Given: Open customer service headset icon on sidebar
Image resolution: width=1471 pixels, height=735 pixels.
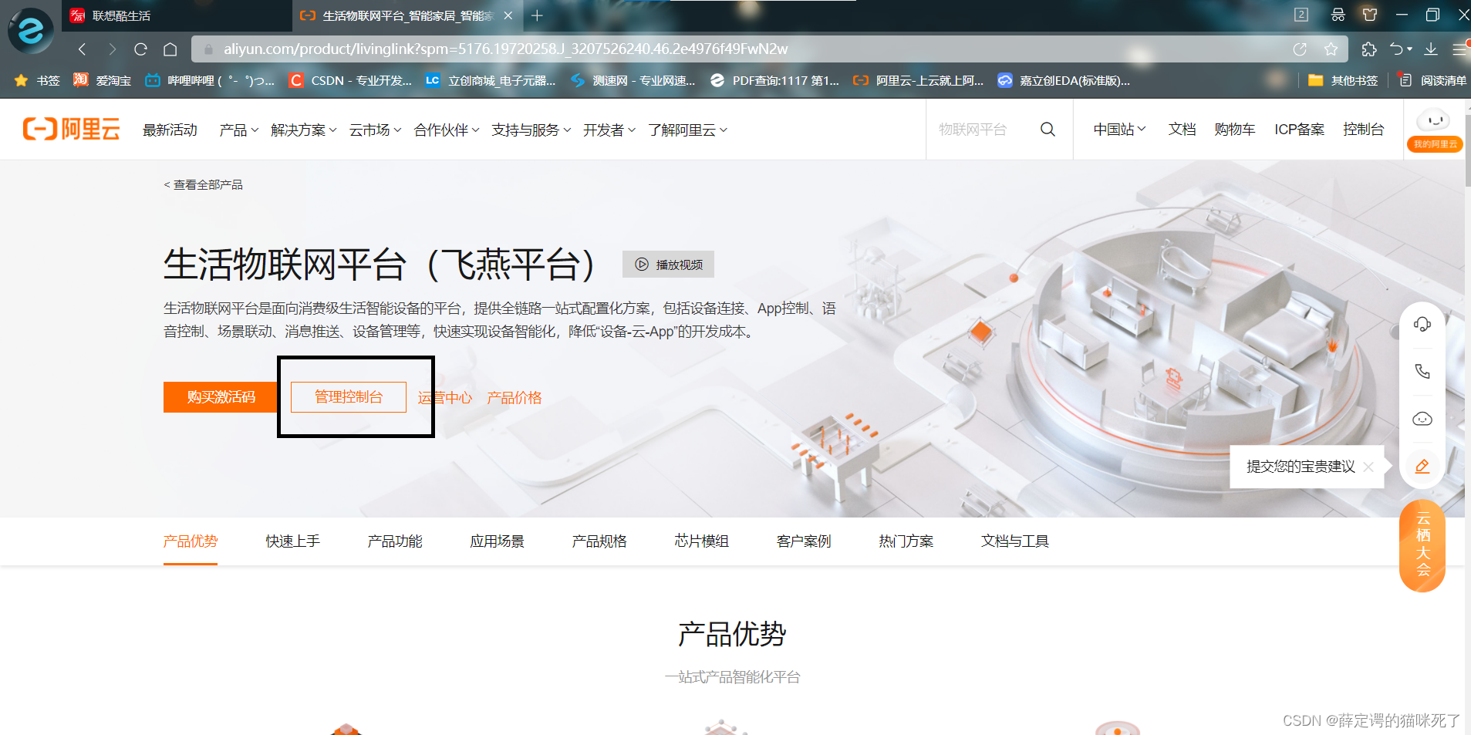Looking at the screenshot, I should coord(1422,324).
